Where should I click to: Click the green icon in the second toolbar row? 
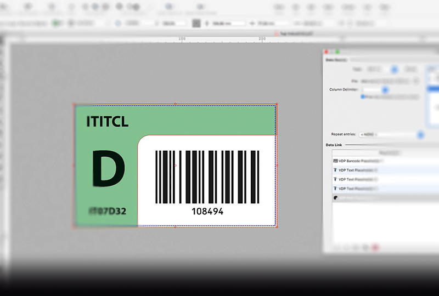(x=57, y=23)
